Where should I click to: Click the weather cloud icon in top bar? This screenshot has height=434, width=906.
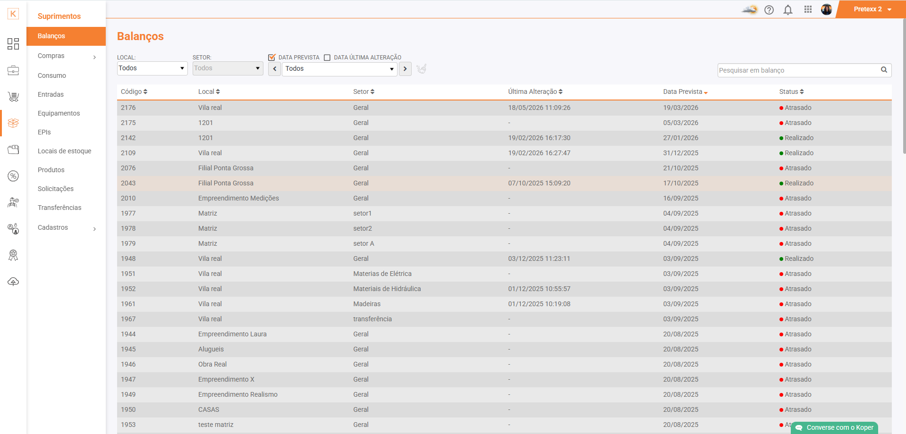click(x=749, y=9)
